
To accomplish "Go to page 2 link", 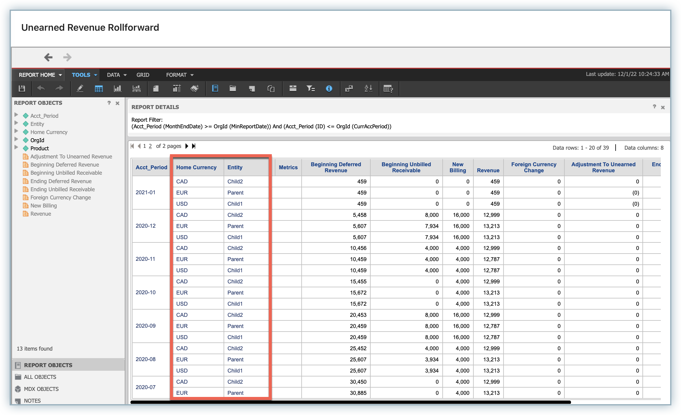I will pyautogui.click(x=150, y=146).
